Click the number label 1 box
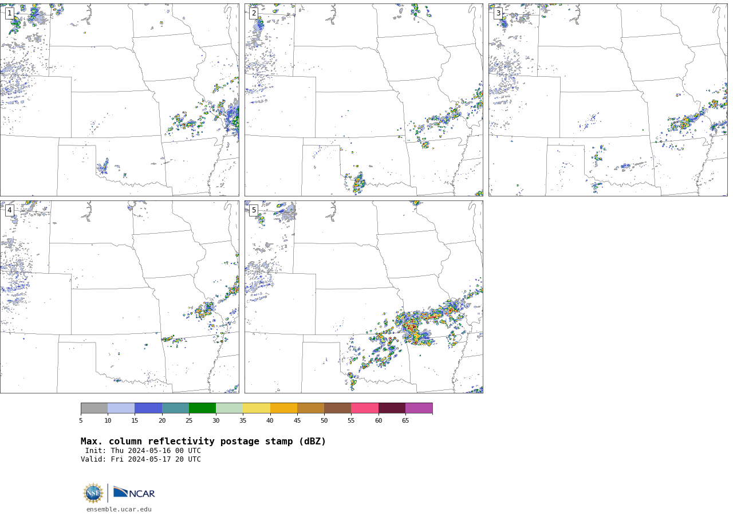733x516 pixels. click(x=10, y=13)
